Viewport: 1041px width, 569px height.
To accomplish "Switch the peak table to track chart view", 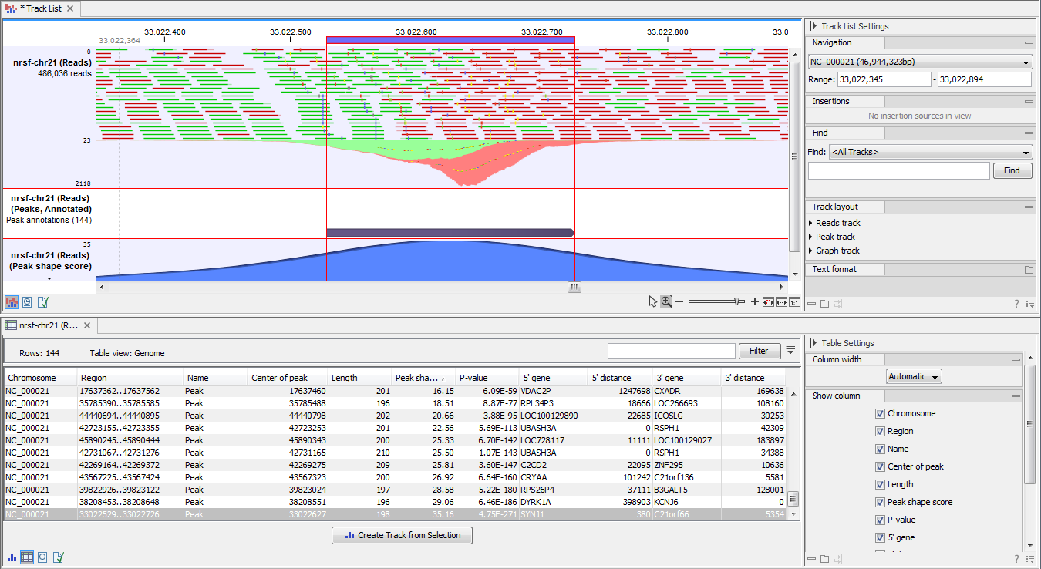I will (11, 557).
